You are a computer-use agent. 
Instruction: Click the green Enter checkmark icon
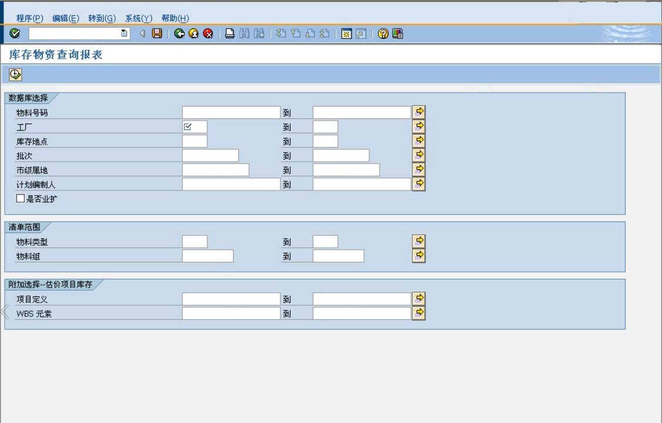click(x=15, y=33)
